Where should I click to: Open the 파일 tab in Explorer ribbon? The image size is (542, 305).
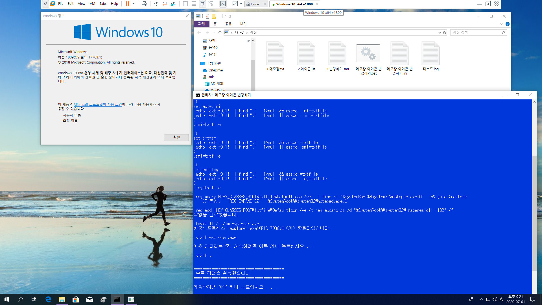click(x=202, y=24)
